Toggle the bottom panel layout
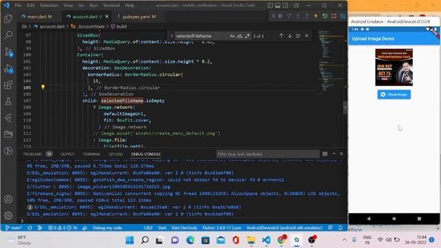The width and height of the screenshot is (441, 248). pyautogui.click(x=278, y=6)
